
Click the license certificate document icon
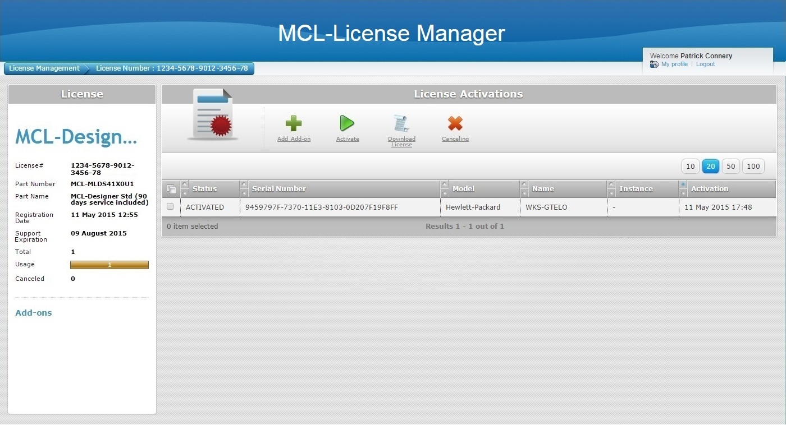point(213,114)
